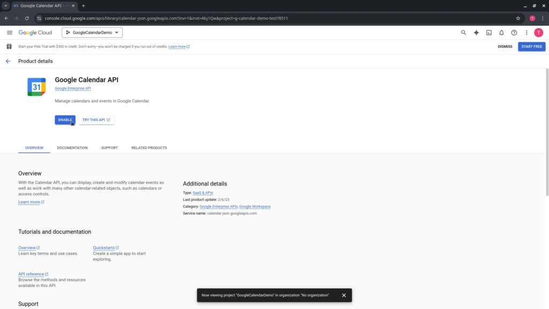Open the notifications bell
Viewport: 549px width, 309px height.
(x=501, y=33)
